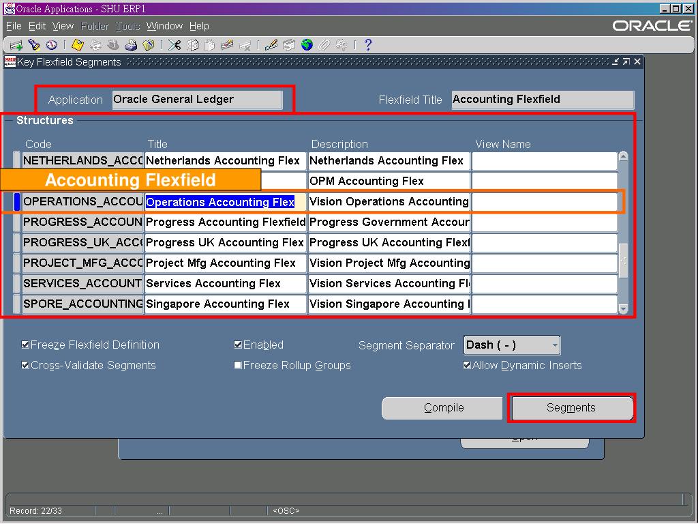Click the Compile button

[442, 408]
